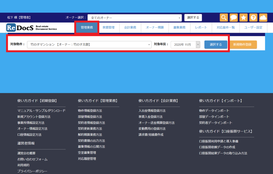
Task: Open the chat speech bubble icon
Action: (x=234, y=18)
